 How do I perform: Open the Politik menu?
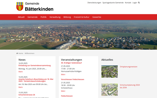[43, 17]
